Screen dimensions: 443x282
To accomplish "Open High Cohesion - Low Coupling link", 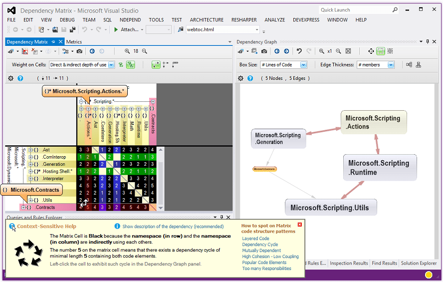I will pos(270,256).
